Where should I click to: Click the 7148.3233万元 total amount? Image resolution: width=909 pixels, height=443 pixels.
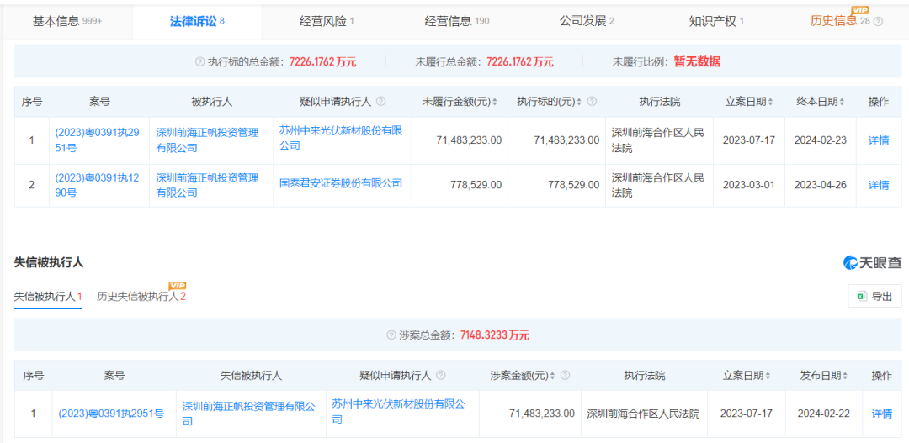(x=495, y=335)
